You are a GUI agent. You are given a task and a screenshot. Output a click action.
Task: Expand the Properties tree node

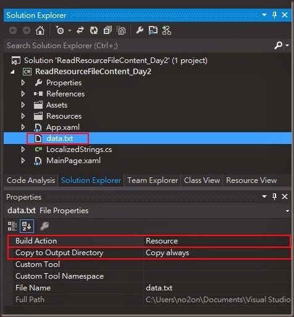point(23,83)
